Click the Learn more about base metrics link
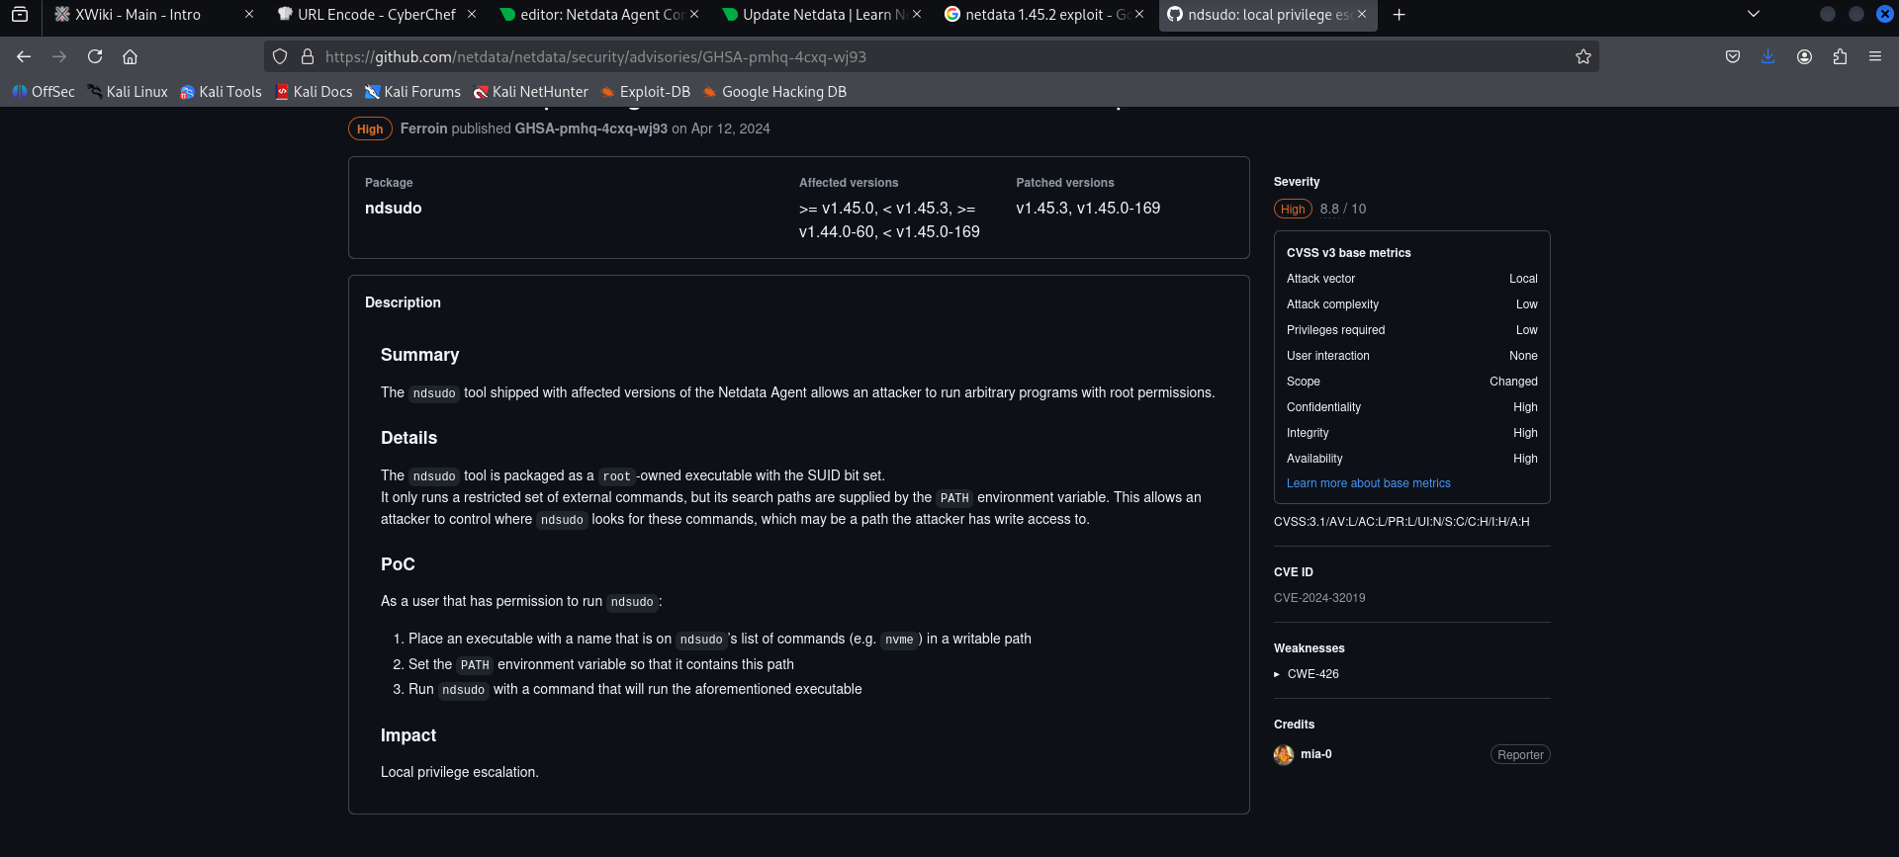Viewport: 1899px width, 857px height. coord(1368,483)
